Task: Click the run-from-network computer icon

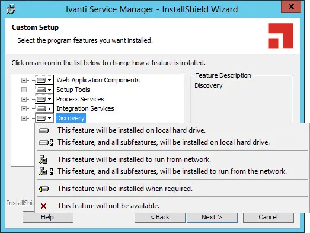Action: coord(43,159)
